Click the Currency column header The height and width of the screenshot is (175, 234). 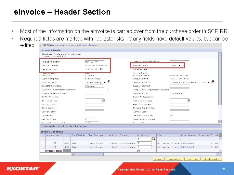tap(124, 135)
